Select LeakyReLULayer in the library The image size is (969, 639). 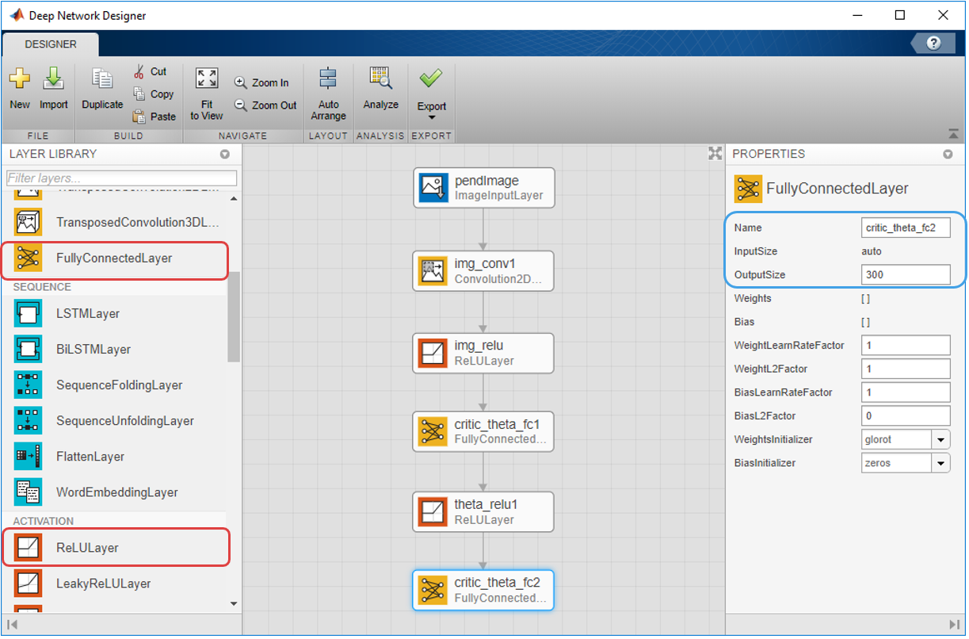115,584
